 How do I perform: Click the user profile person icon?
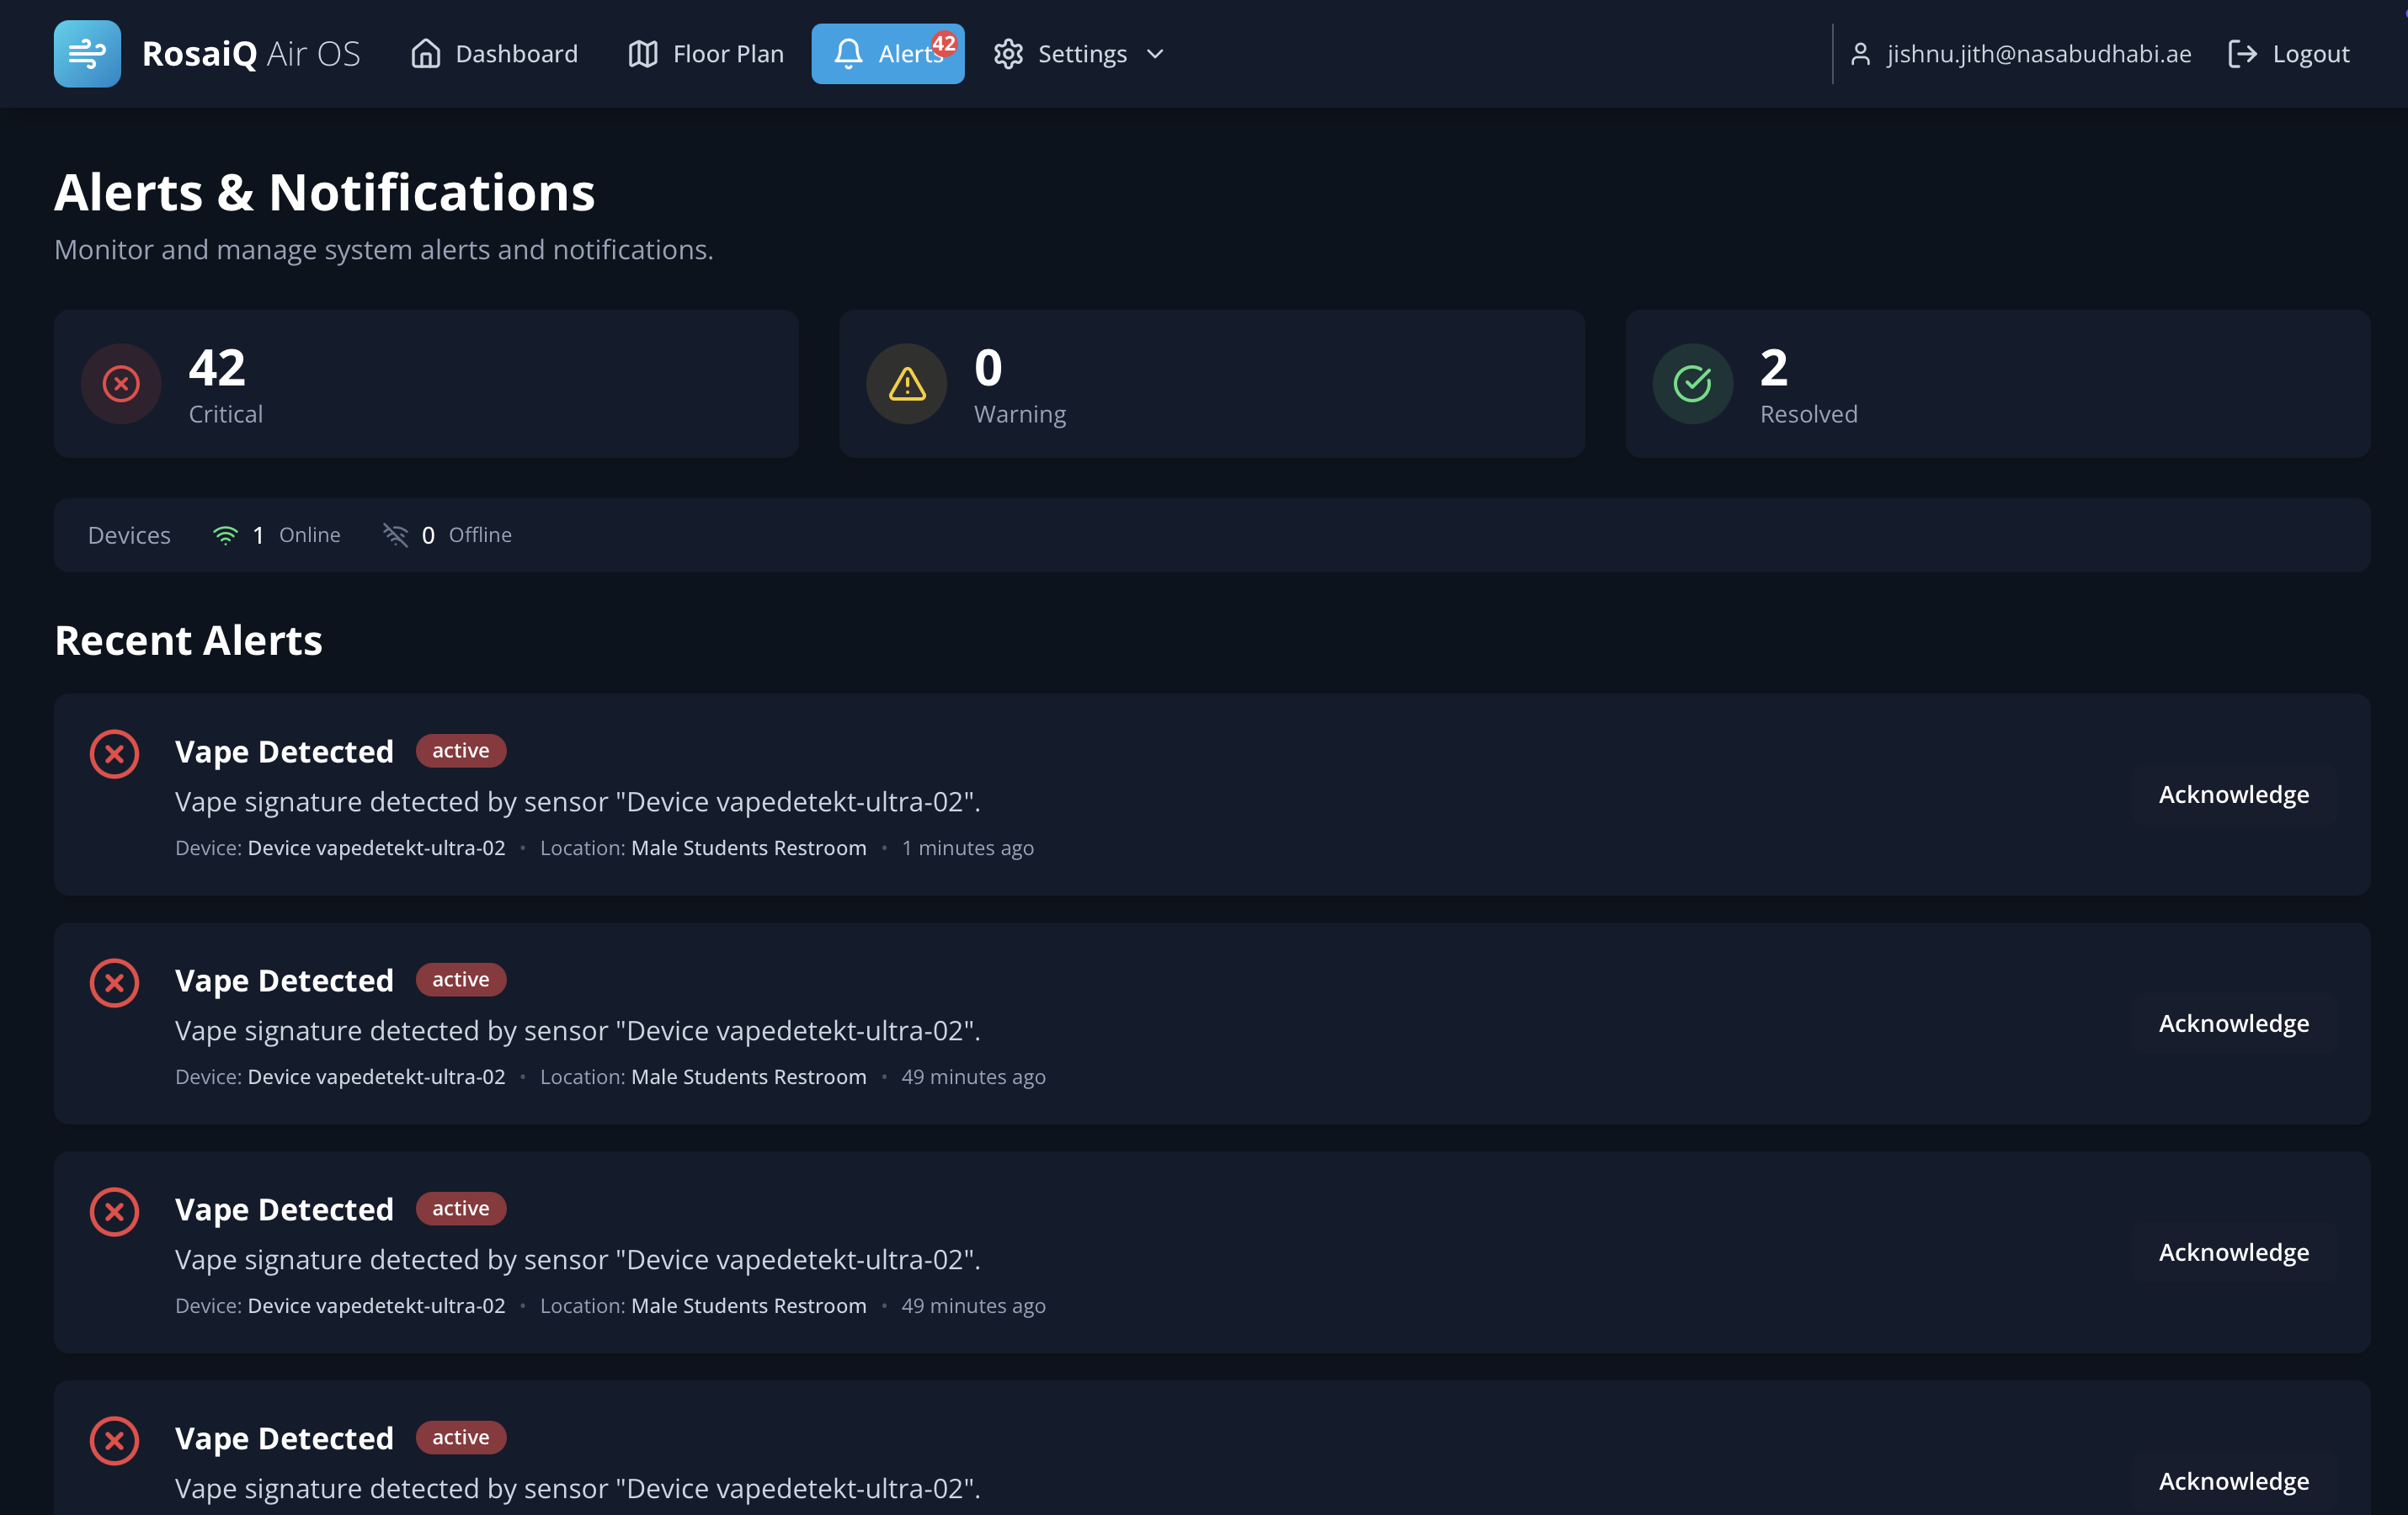point(1861,54)
